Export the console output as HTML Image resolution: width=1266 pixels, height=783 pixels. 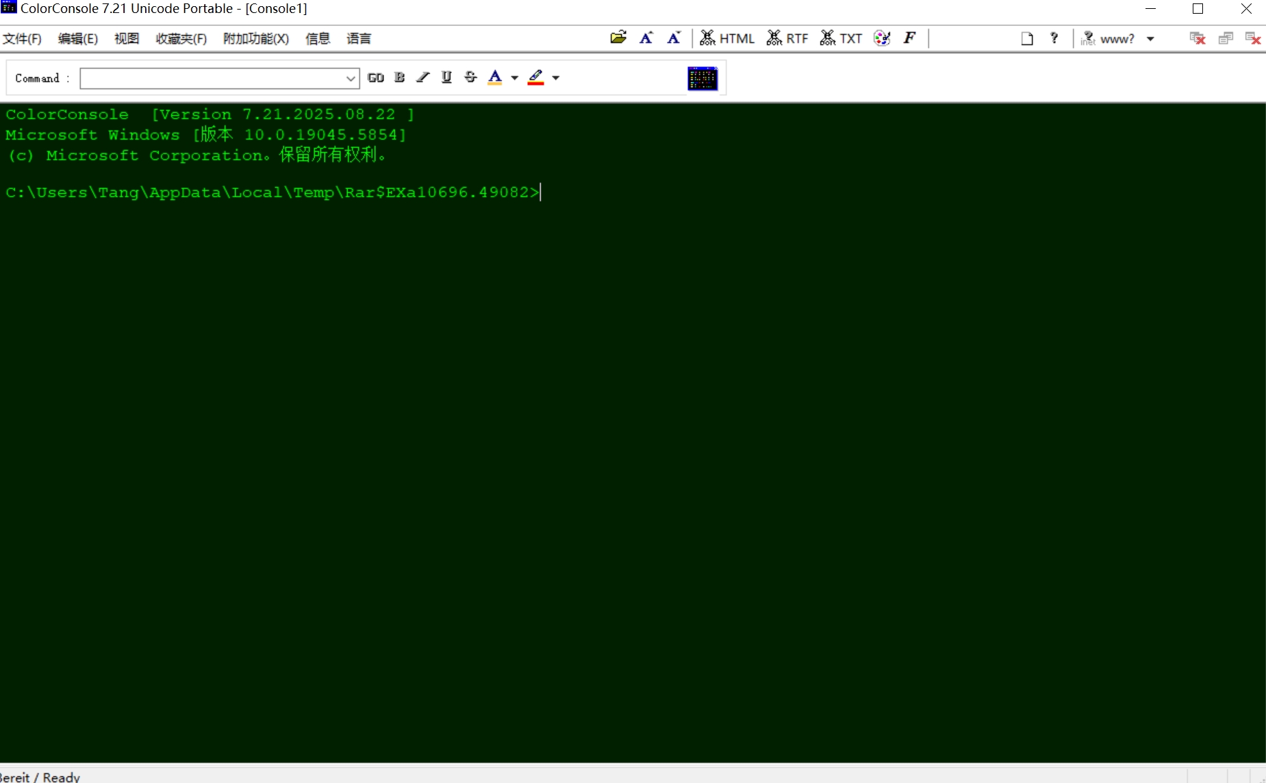pos(727,38)
